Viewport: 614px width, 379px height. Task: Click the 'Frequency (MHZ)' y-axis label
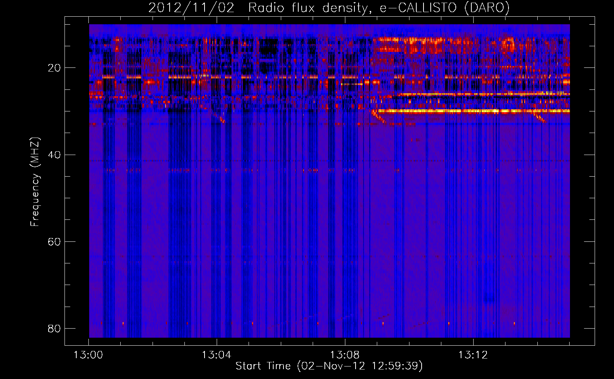pyautogui.click(x=35, y=182)
